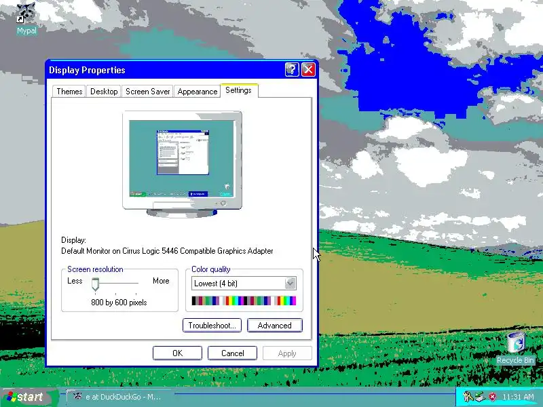Click the Lowest (4 bit) combo box text
This screenshot has height=407, width=543.
(216, 284)
